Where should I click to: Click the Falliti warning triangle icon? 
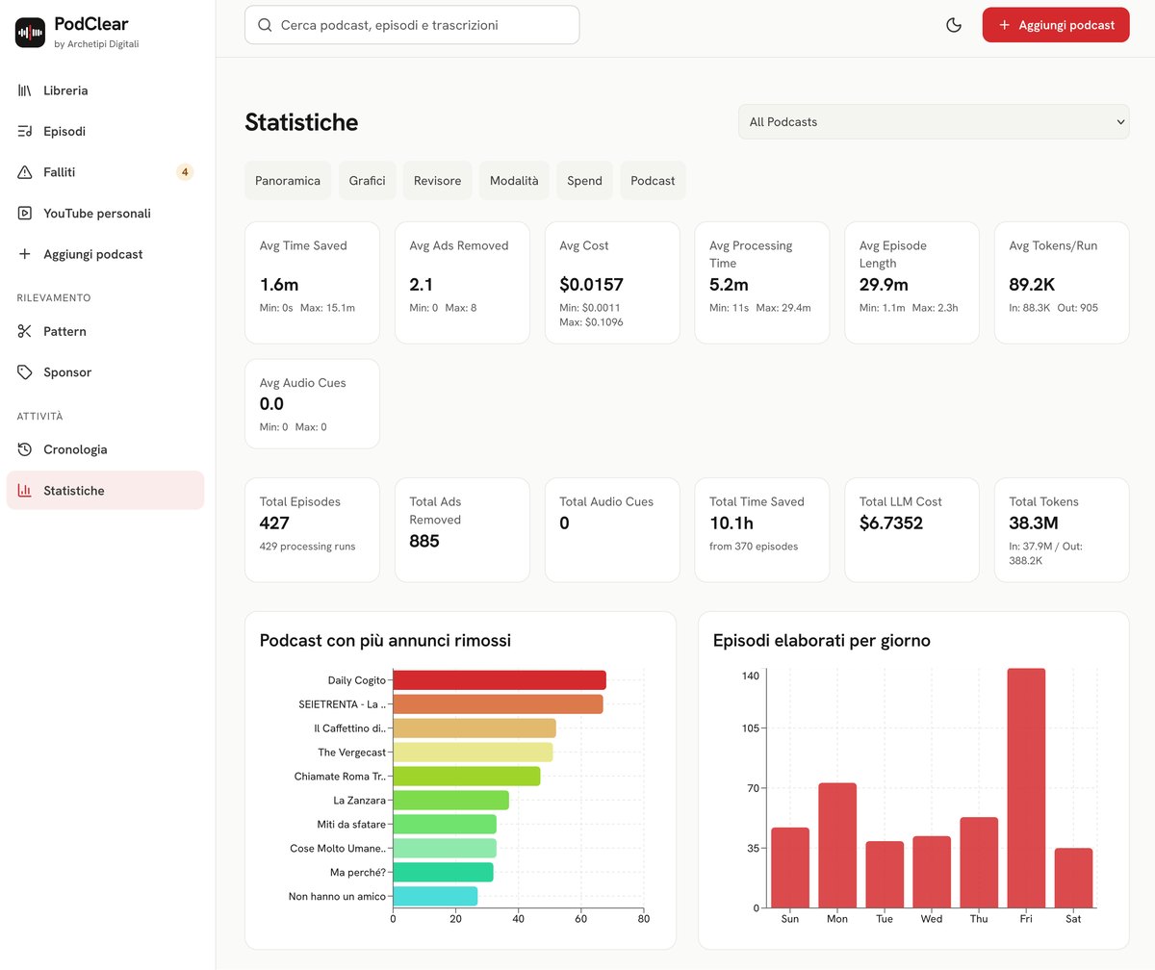[25, 172]
